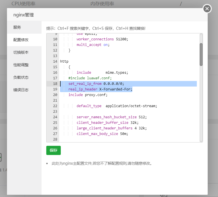Click line number 14 in the gutter
This screenshot has width=218, height=197.
(x=55, y=61)
